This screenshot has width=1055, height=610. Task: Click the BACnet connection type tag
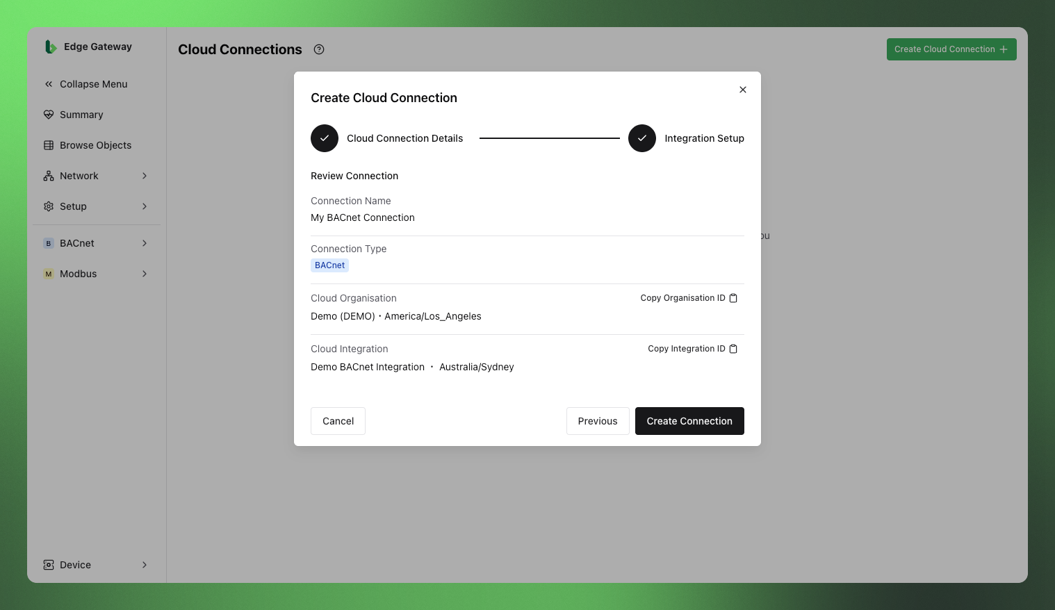(329, 265)
